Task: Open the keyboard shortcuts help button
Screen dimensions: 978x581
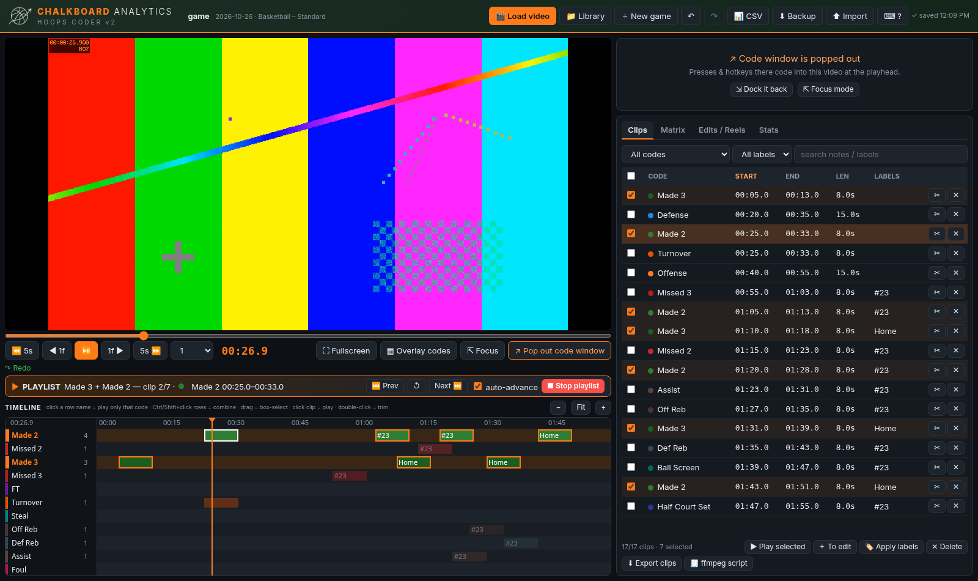Action: [x=892, y=16]
